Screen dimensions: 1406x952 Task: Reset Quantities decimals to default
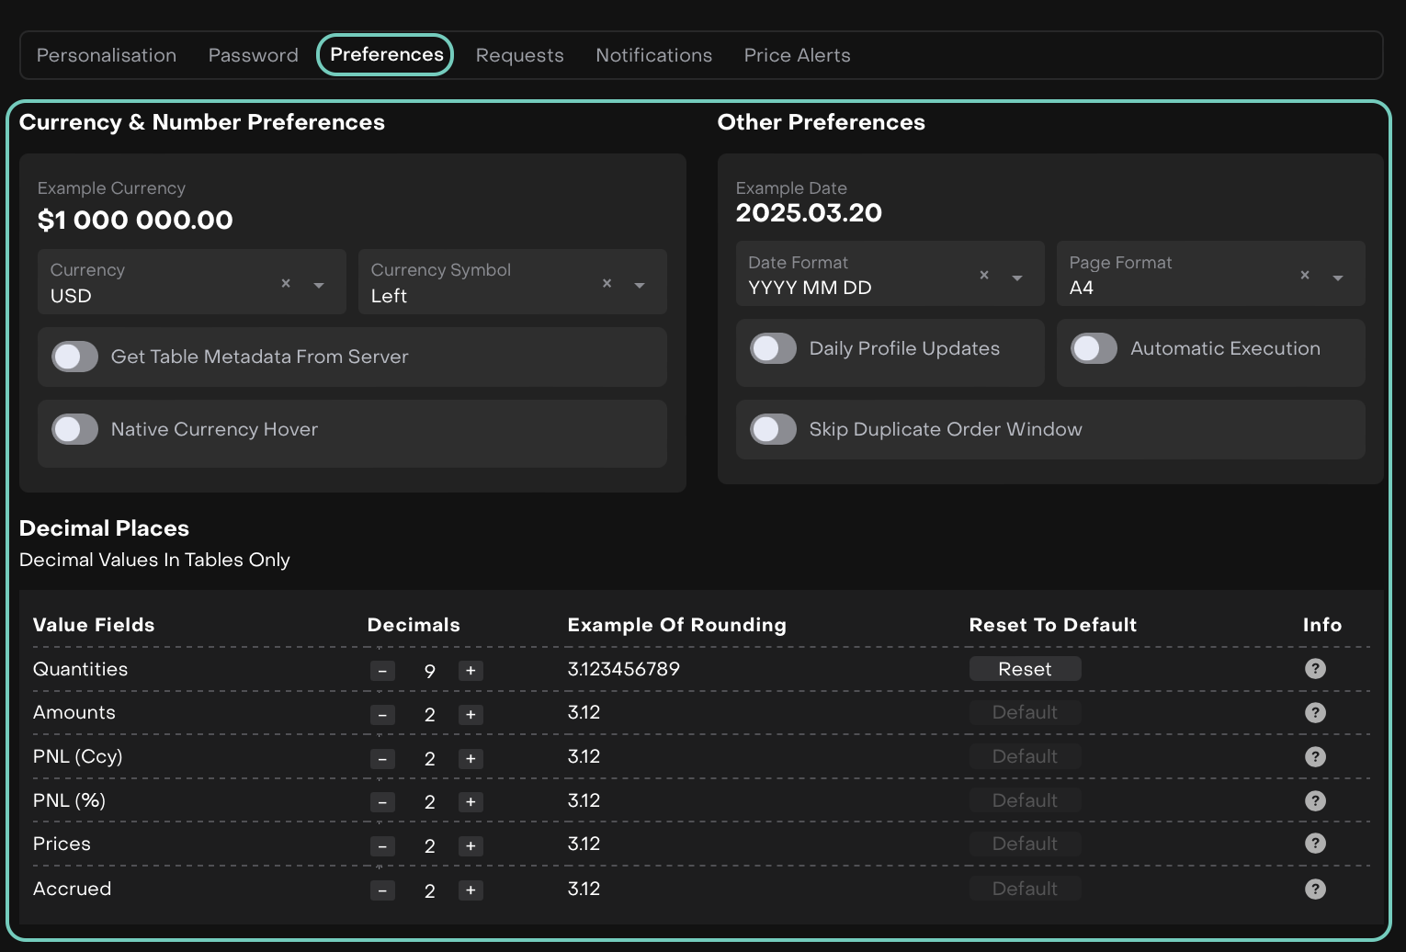click(x=1025, y=669)
